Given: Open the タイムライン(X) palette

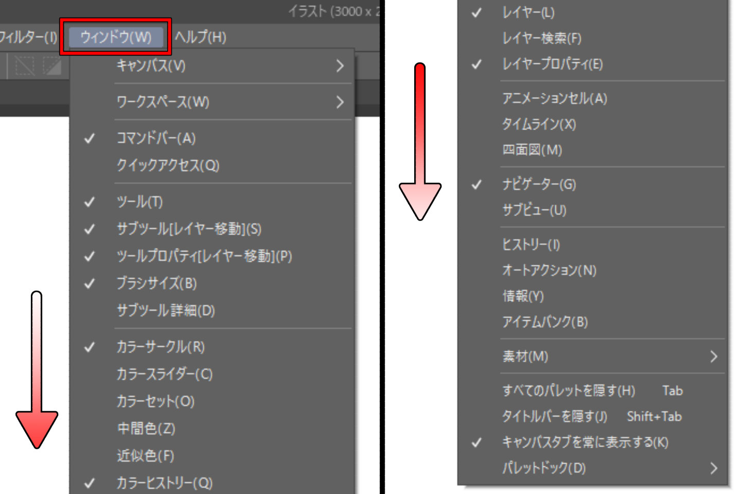Looking at the screenshot, I should click(538, 125).
